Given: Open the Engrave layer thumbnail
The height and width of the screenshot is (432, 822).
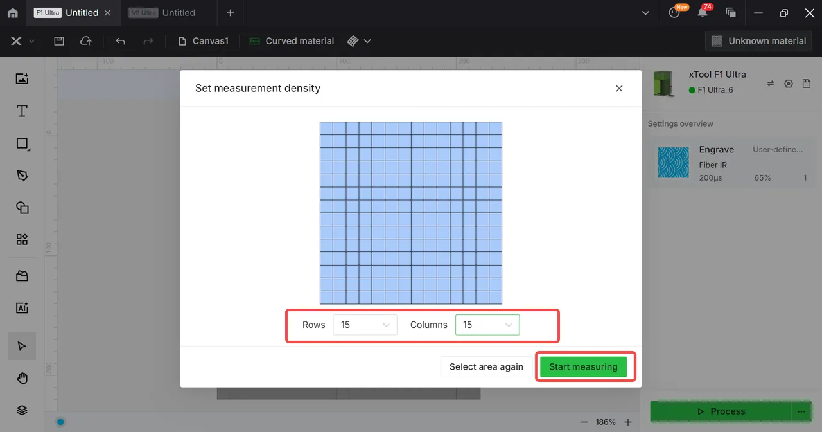Looking at the screenshot, I should pyautogui.click(x=673, y=163).
